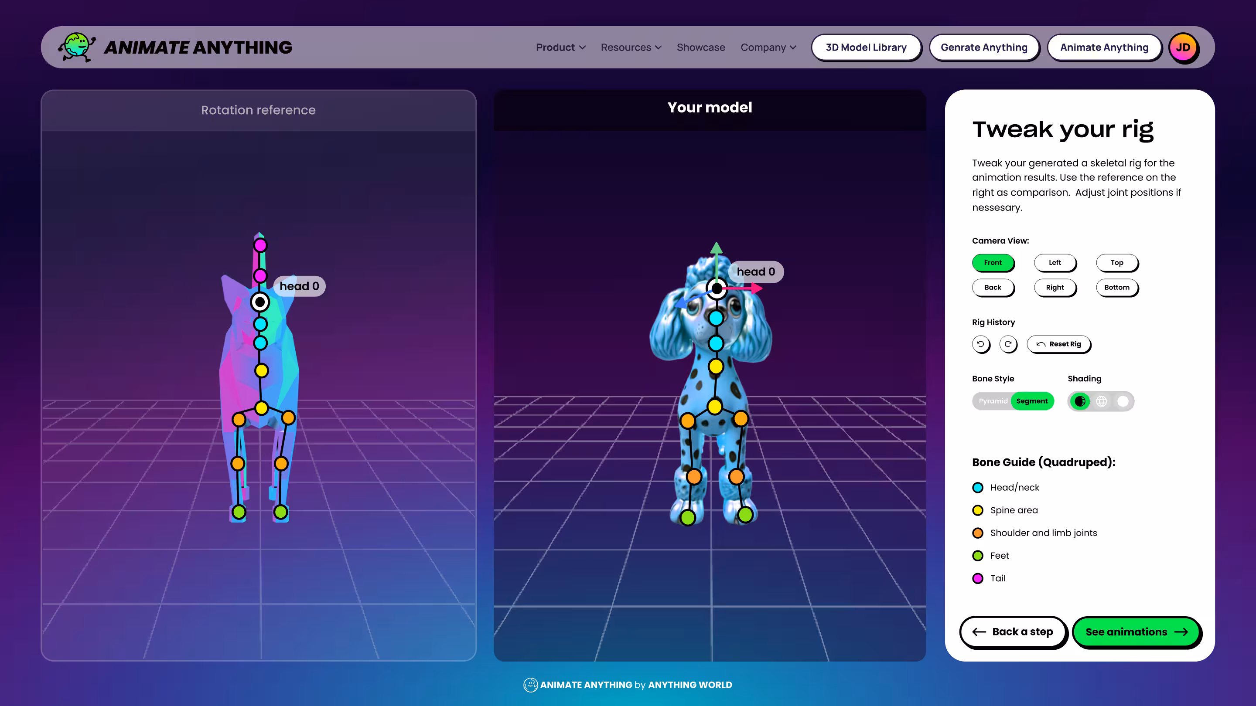Click the Feet bone guide entry

[990, 556]
